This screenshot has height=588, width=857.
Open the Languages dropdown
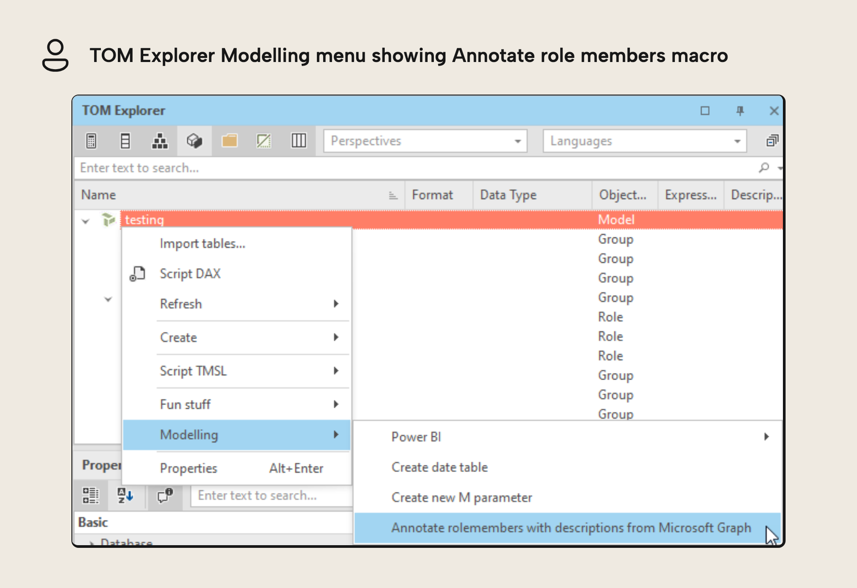point(645,141)
